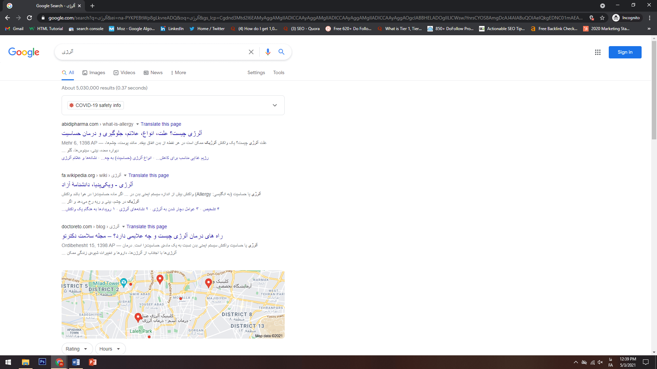Switch to the Images results tab

(94, 72)
